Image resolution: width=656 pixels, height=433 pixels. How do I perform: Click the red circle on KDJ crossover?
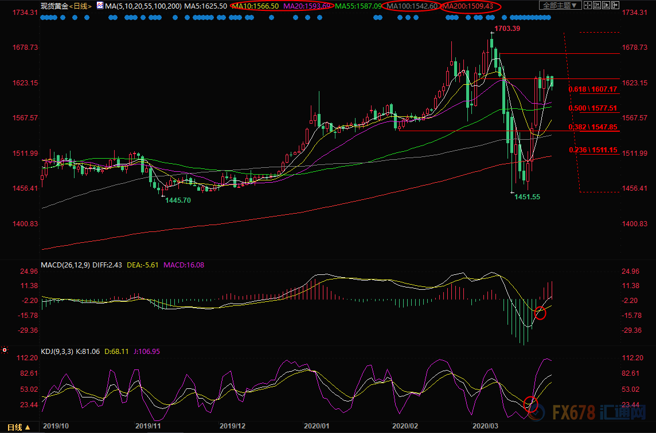pyautogui.click(x=531, y=404)
